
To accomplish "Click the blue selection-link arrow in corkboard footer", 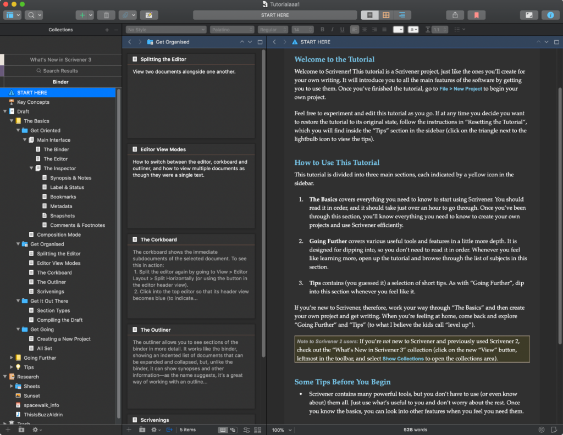I will 169,430.
